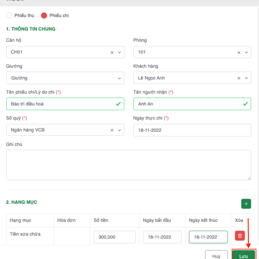Clear the Sổ quỹ Ngân hàng VCB value
259x259 pixels.
tap(112, 130)
